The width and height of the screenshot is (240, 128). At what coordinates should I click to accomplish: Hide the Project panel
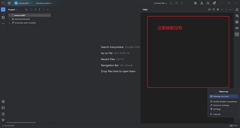coord(48,9)
